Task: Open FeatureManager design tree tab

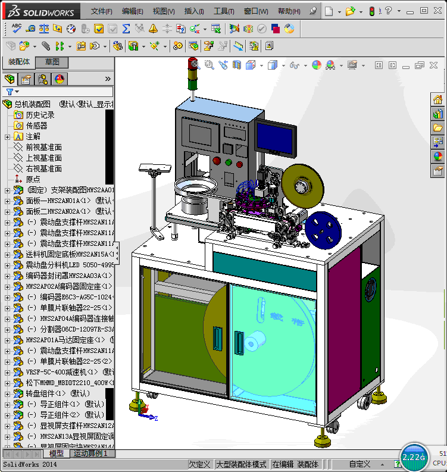Action: point(10,79)
